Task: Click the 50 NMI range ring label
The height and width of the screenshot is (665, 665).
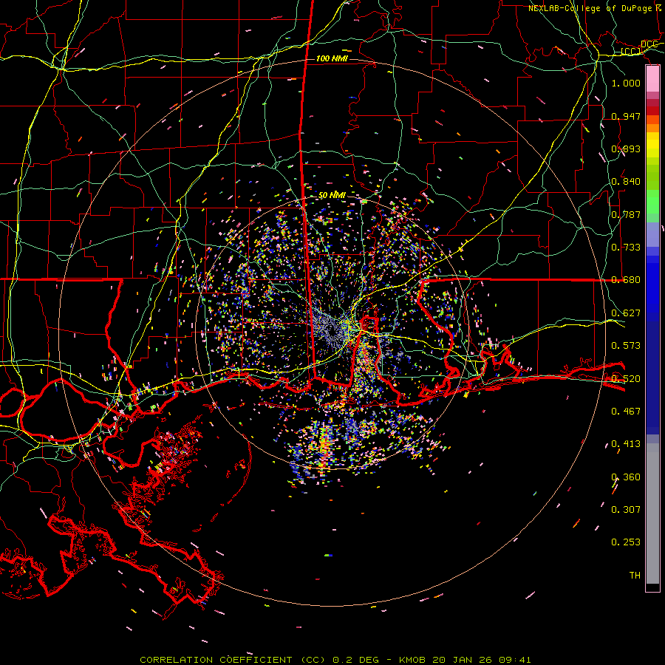Action: [332, 195]
